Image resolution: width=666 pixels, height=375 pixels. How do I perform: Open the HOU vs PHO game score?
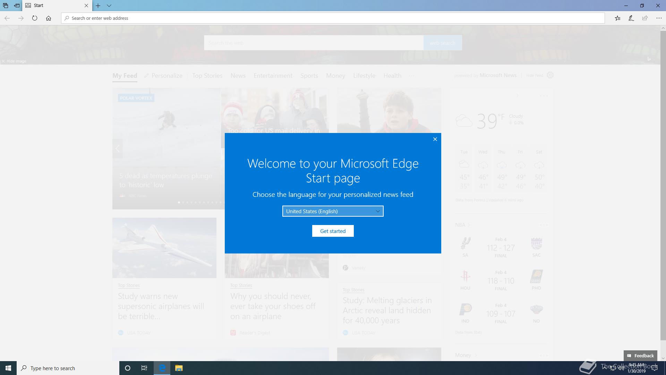501,281
